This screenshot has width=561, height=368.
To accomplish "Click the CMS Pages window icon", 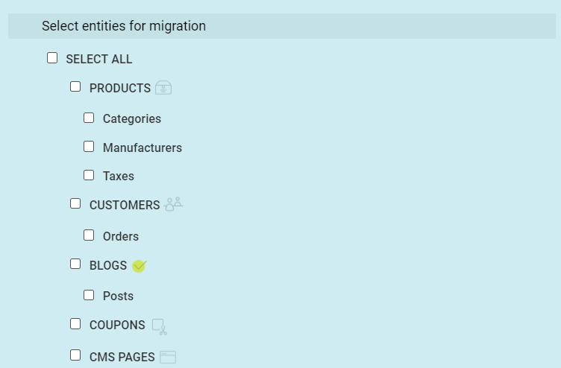I will [168, 357].
